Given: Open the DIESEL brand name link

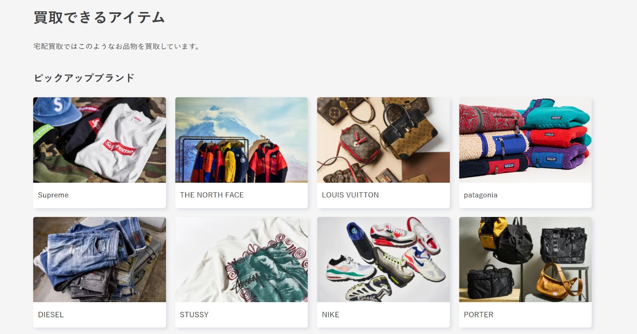Looking at the screenshot, I should pos(51,315).
